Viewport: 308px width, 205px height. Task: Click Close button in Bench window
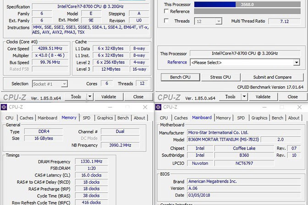tap(293, 97)
